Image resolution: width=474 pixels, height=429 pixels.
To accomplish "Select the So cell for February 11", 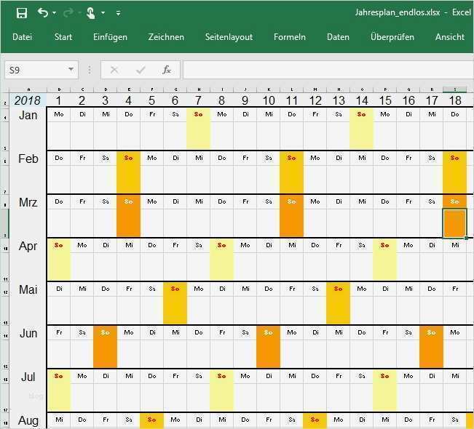I will [x=292, y=158].
